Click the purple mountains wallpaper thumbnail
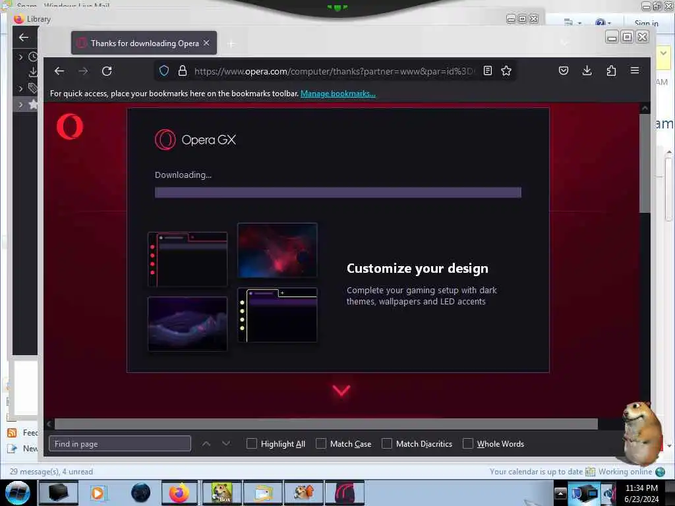 187,323
